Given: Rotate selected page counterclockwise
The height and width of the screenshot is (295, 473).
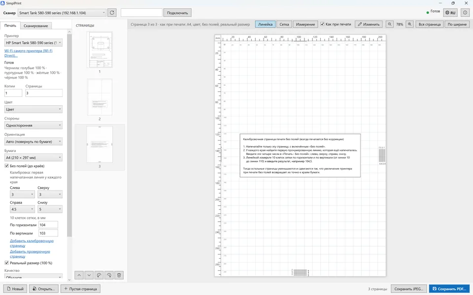Looking at the screenshot, I should tap(99, 275).
